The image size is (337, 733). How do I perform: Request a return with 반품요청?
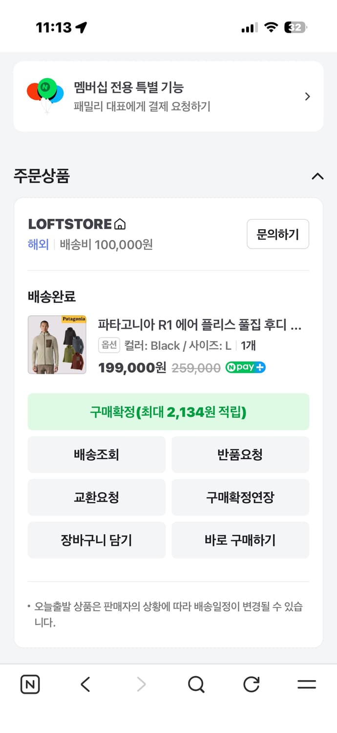[240, 454]
